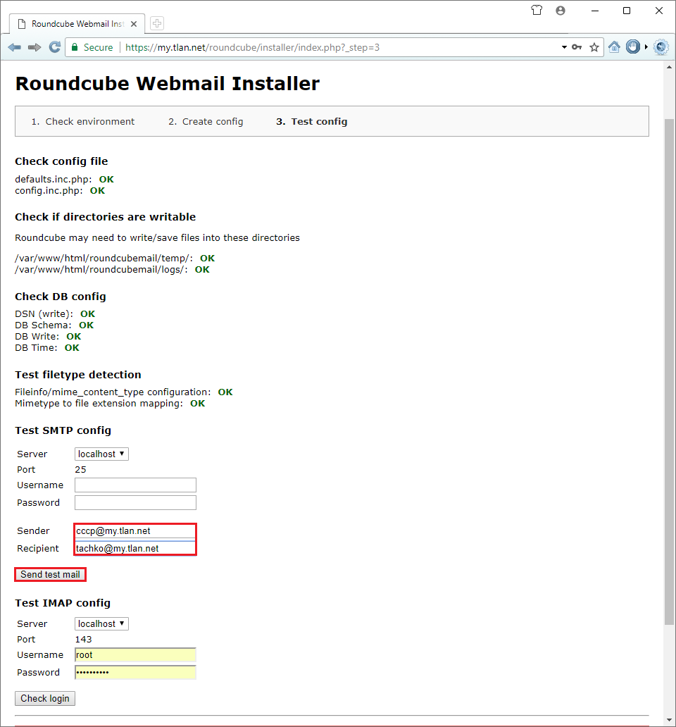This screenshot has height=727, width=676.
Task: Click the Recipient email field
Action: click(135, 549)
